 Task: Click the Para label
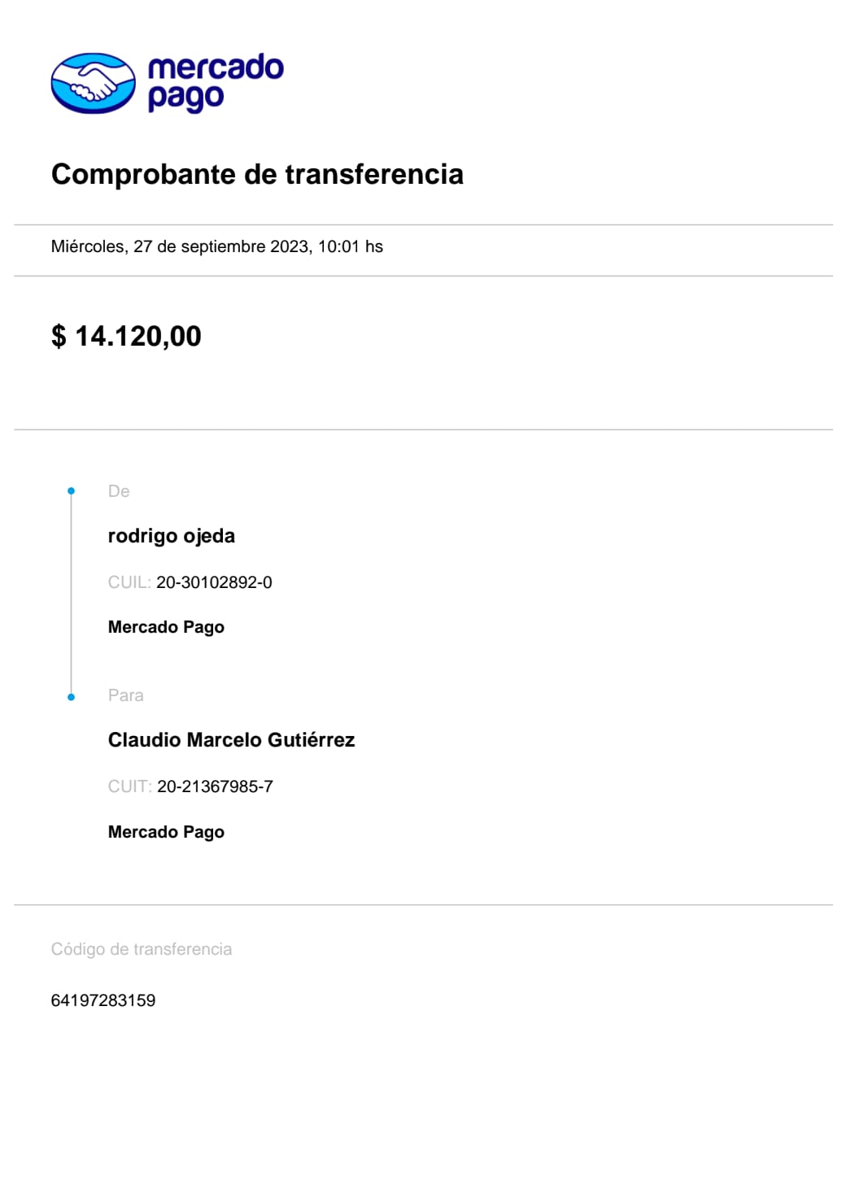[x=125, y=695]
